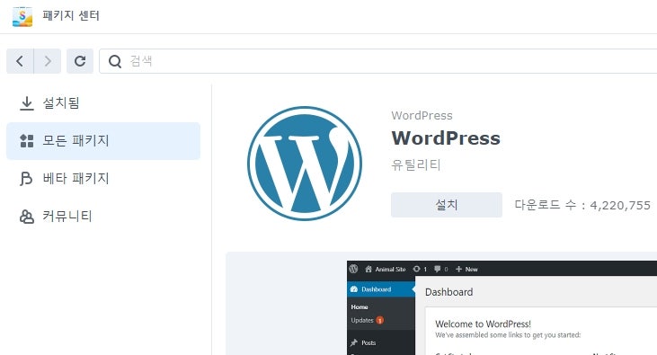Focus the 검색 search field
Viewport: 657px width, 355px height.
378,61
